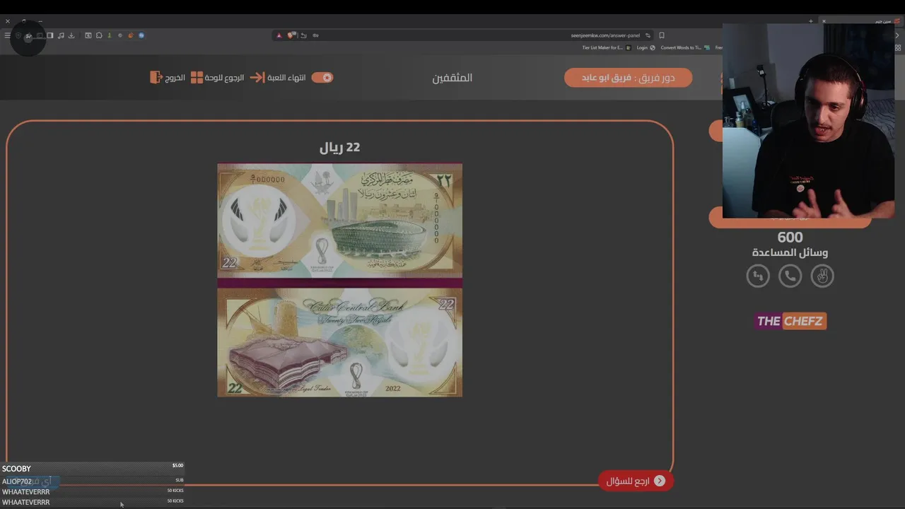The image size is (905, 509).
Task: Use the swap lifeline icon
Action: (x=758, y=276)
